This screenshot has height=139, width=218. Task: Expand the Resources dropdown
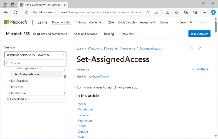pyautogui.click(x=128, y=34)
